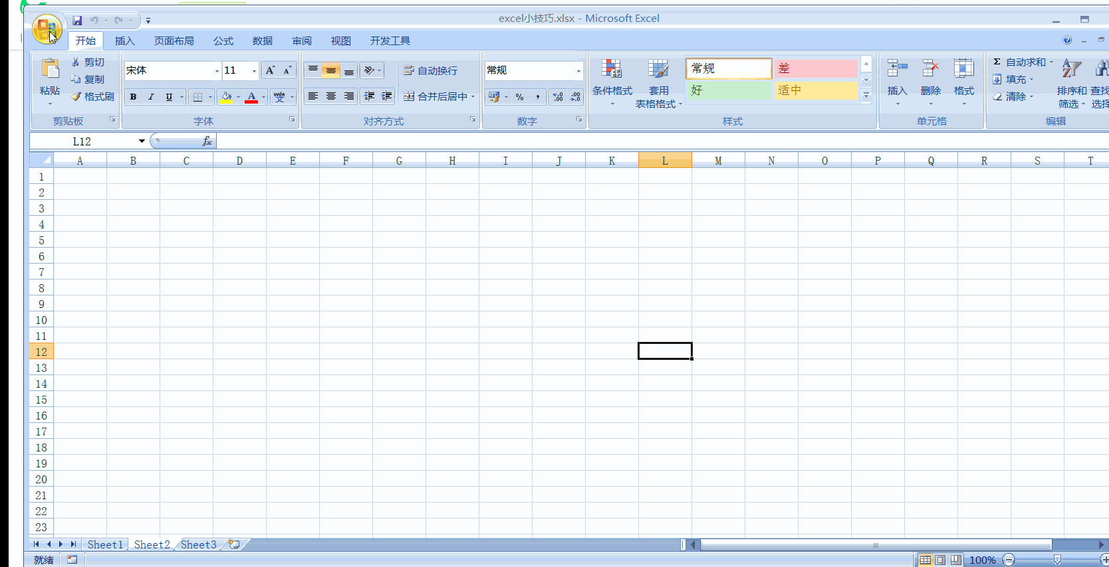Toggle middle vertical alignment
Viewport: 1109px width, 567px height.
click(x=331, y=70)
